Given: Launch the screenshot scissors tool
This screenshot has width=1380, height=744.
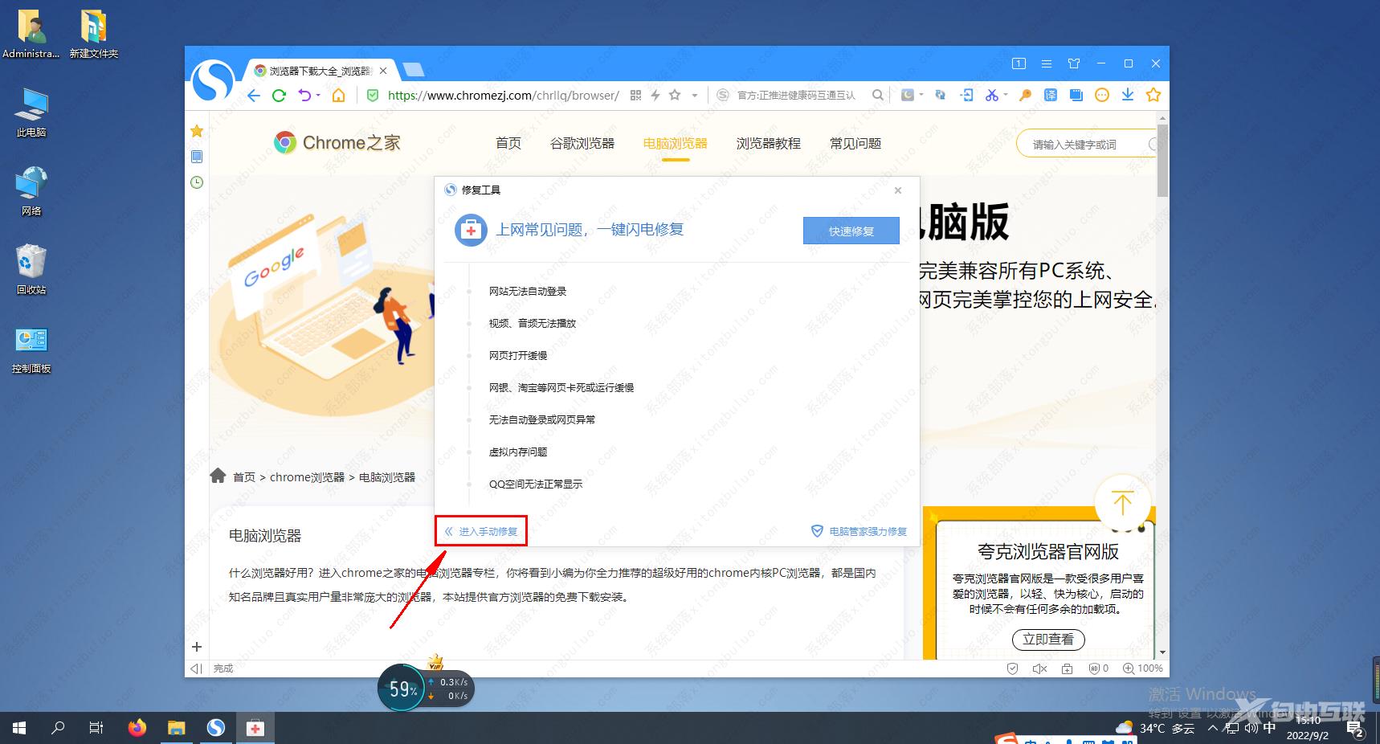Looking at the screenshot, I should (x=993, y=95).
